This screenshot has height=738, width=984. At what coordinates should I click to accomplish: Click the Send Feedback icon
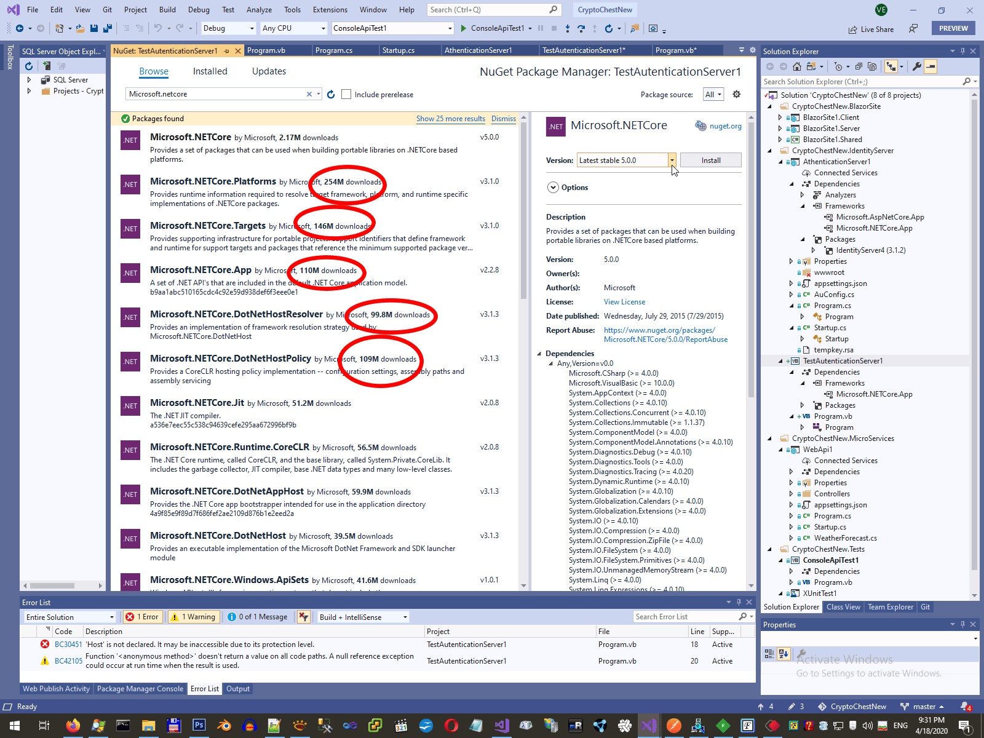click(x=913, y=28)
